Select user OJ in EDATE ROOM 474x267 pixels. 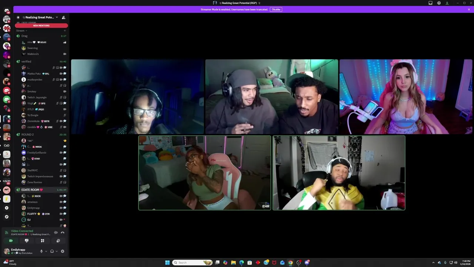point(43,220)
